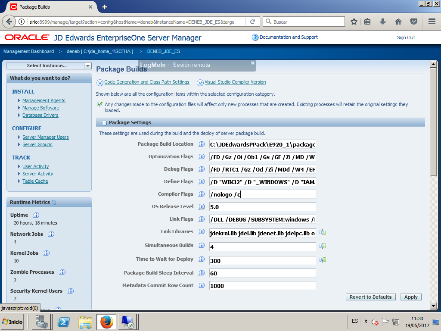Bookmark this page with the star icon
This screenshot has width=441, height=331.
(x=354, y=22)
